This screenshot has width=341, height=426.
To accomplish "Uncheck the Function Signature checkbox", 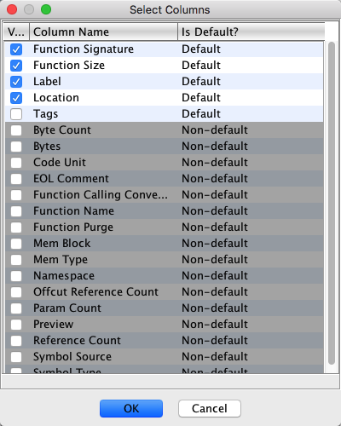I will point(16,49).
